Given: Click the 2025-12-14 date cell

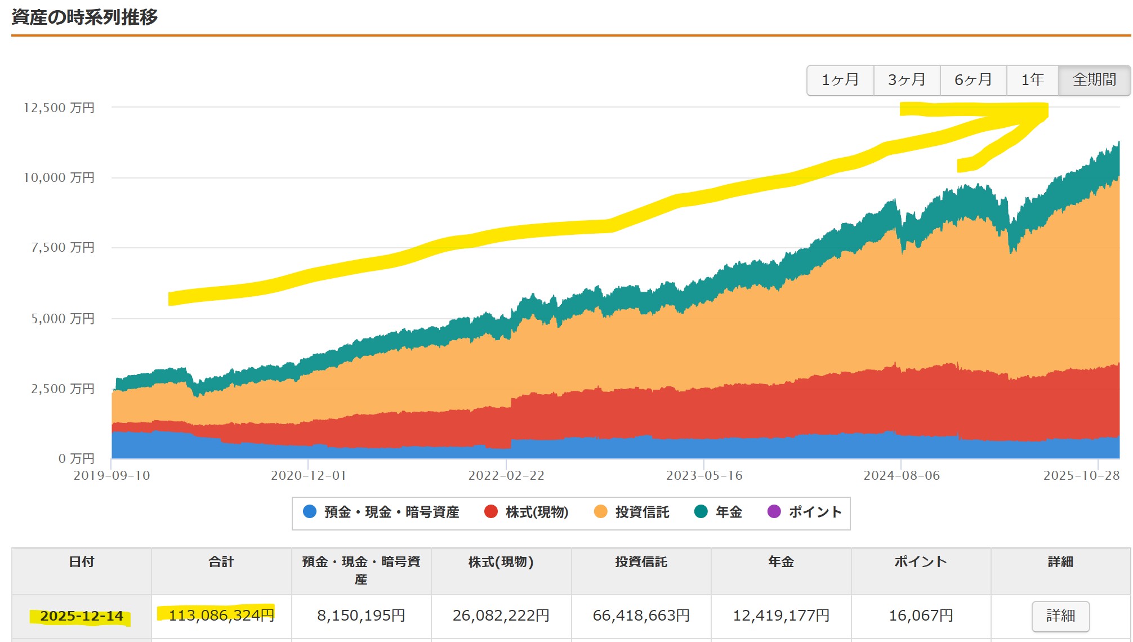Looking at the screenshot, I should click(x=82, y=616).
